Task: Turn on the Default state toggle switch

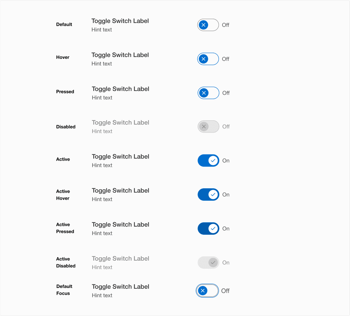Action: pos(208,25)
